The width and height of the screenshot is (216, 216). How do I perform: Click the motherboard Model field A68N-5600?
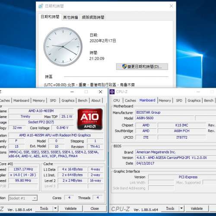(x=165, y=118)
